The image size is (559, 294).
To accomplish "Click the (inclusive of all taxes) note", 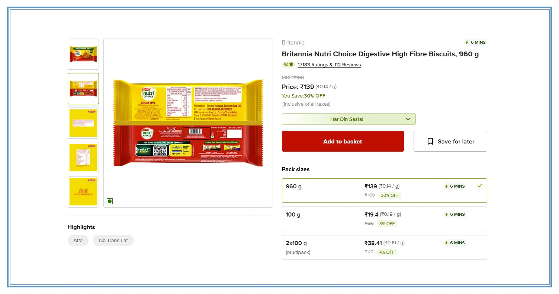I will click(306, 104).
